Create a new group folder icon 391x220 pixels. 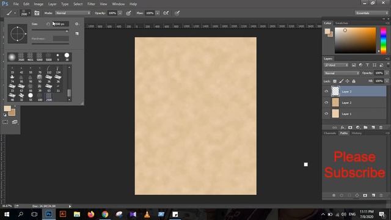pyautogui.click(x=365, y=128)
